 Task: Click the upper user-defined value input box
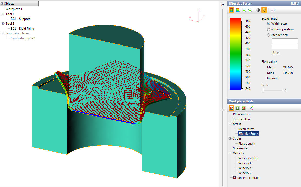[285, 41]
